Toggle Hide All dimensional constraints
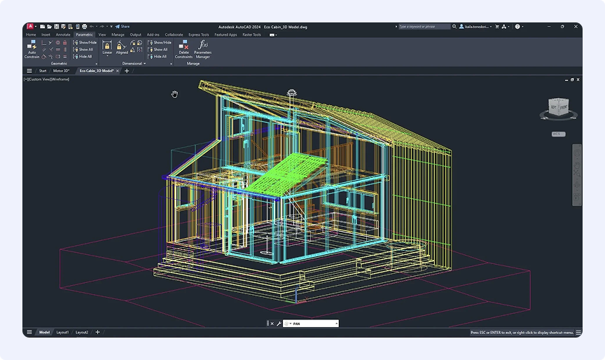 [158, 57]
